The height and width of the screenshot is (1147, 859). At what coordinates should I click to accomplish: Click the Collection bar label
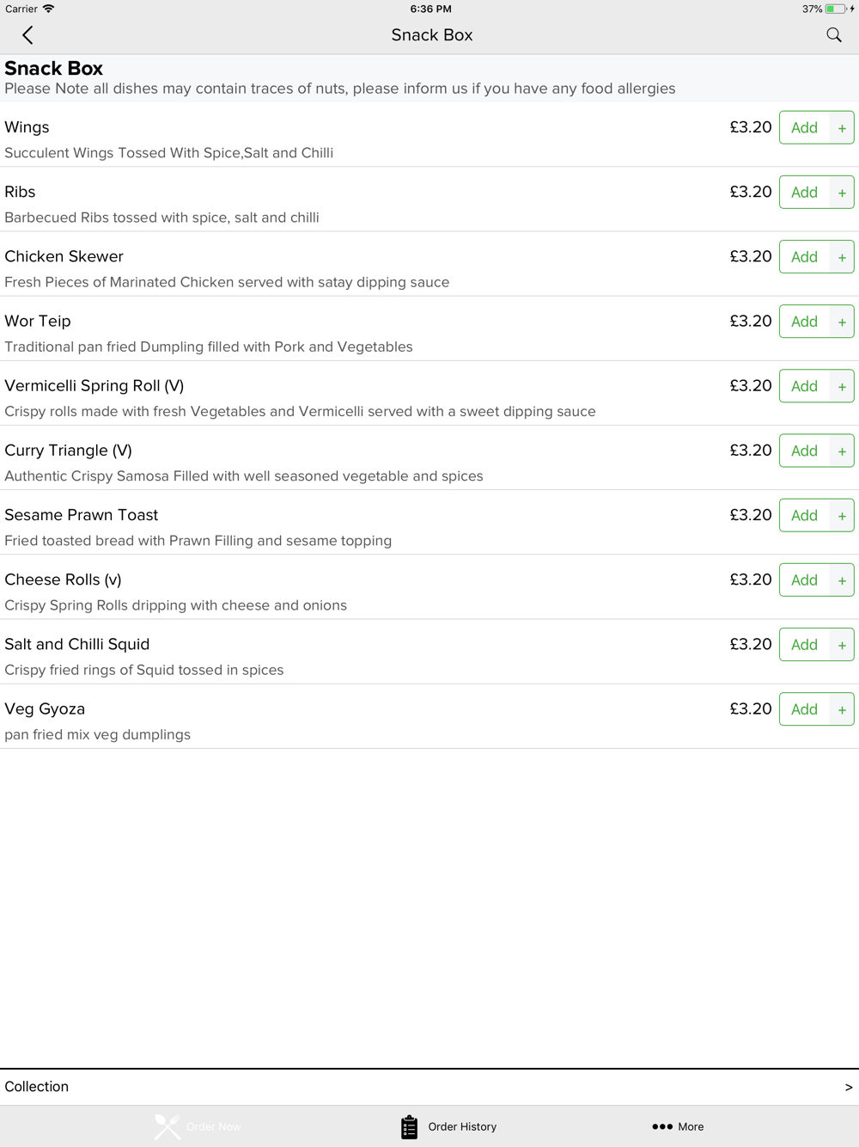coord(37,1087)
